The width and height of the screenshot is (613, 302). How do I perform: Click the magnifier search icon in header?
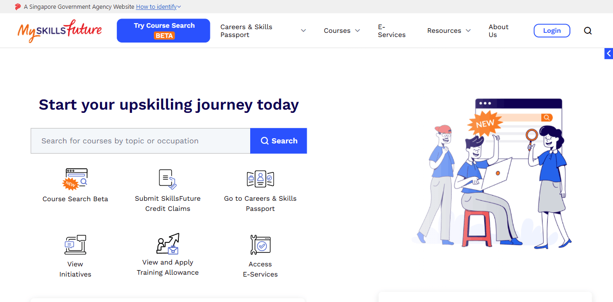point(588,31)
